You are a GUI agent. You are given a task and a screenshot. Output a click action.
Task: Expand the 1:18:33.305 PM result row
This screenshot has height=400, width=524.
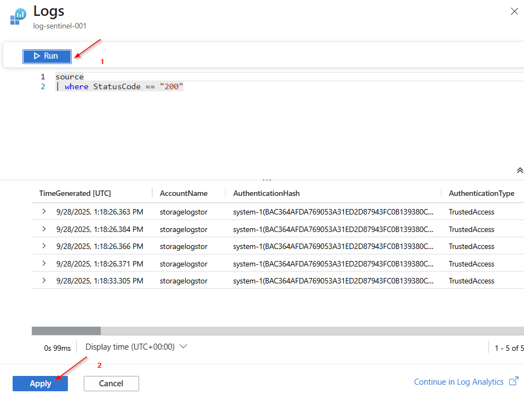(x=44, y=281)
